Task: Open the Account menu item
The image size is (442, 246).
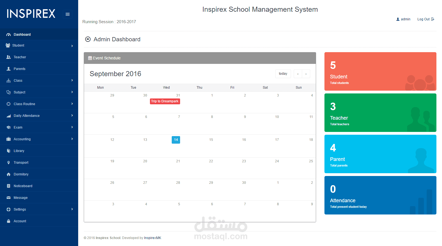Action: (39, 221)
